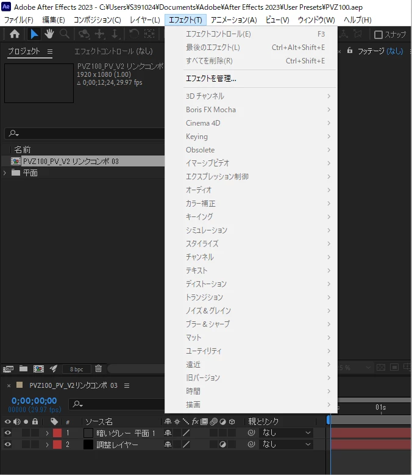Delete selected project item with trash icon
Viewport: 412px width, 475px height.
click(98, 368)
